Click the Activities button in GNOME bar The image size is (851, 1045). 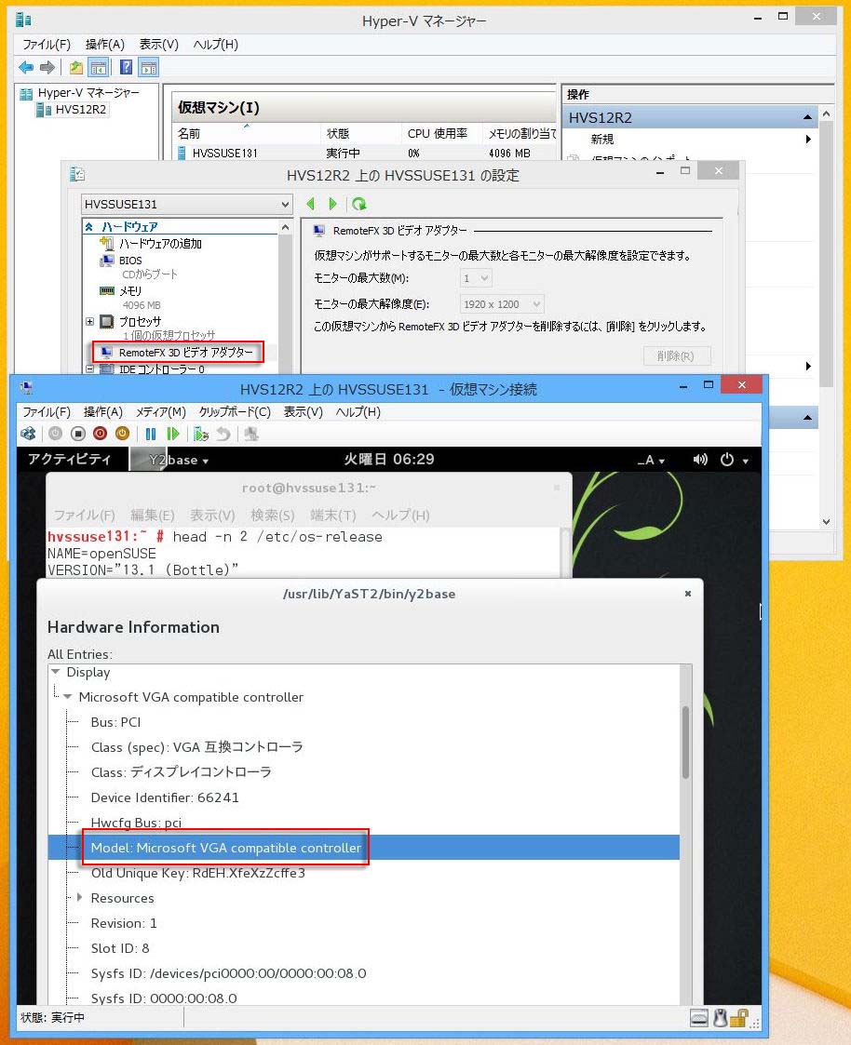69,459
